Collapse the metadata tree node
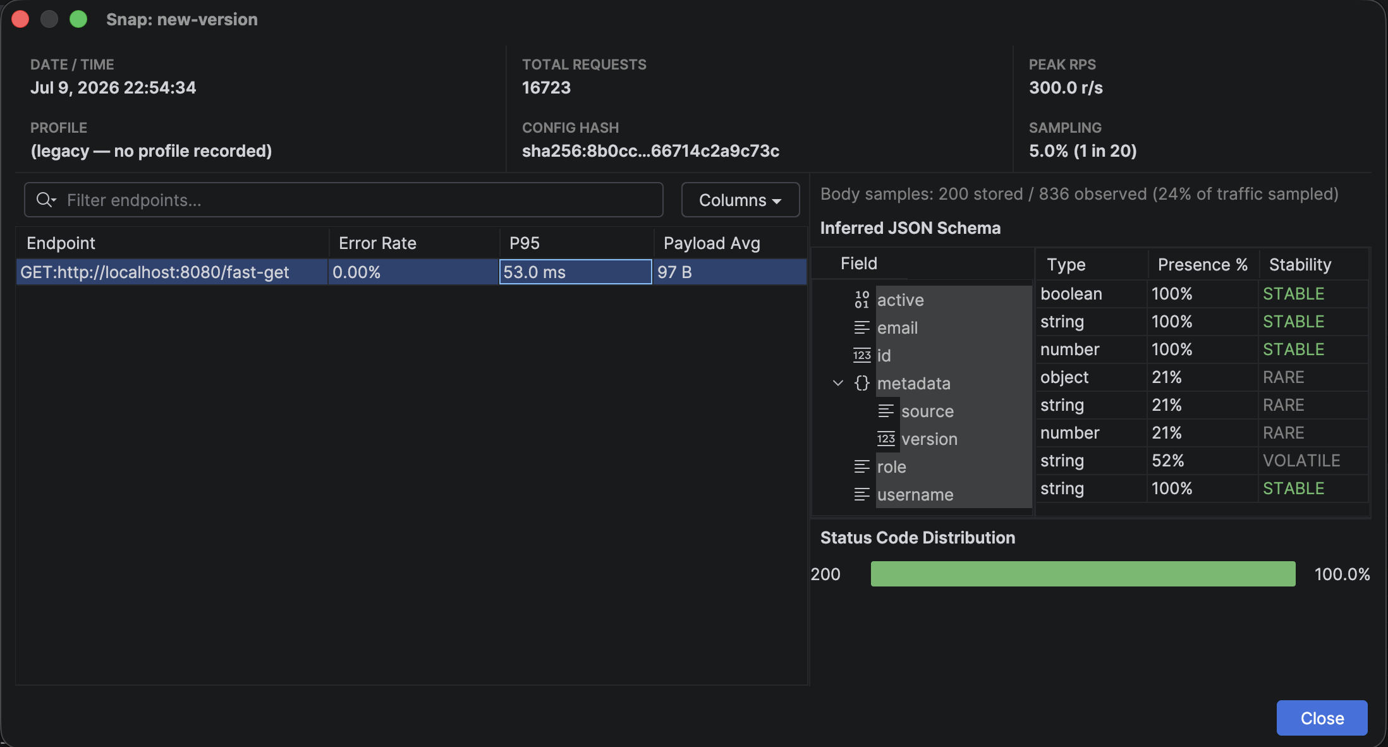Screen dimensions: 1388x747 point(838,383)
